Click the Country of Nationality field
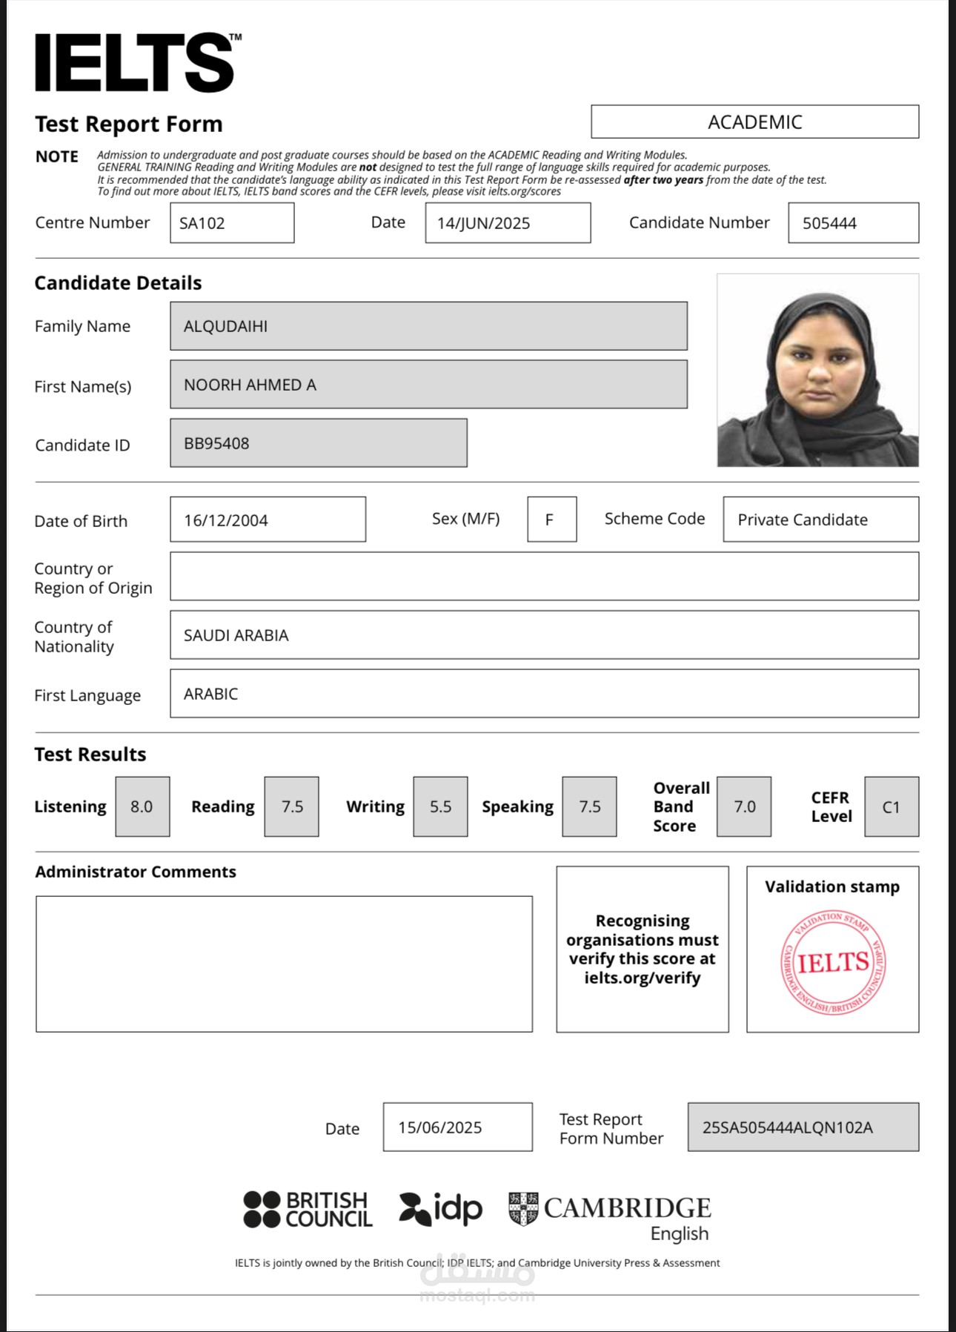956x1332 pixels. [x=544, y=634]
